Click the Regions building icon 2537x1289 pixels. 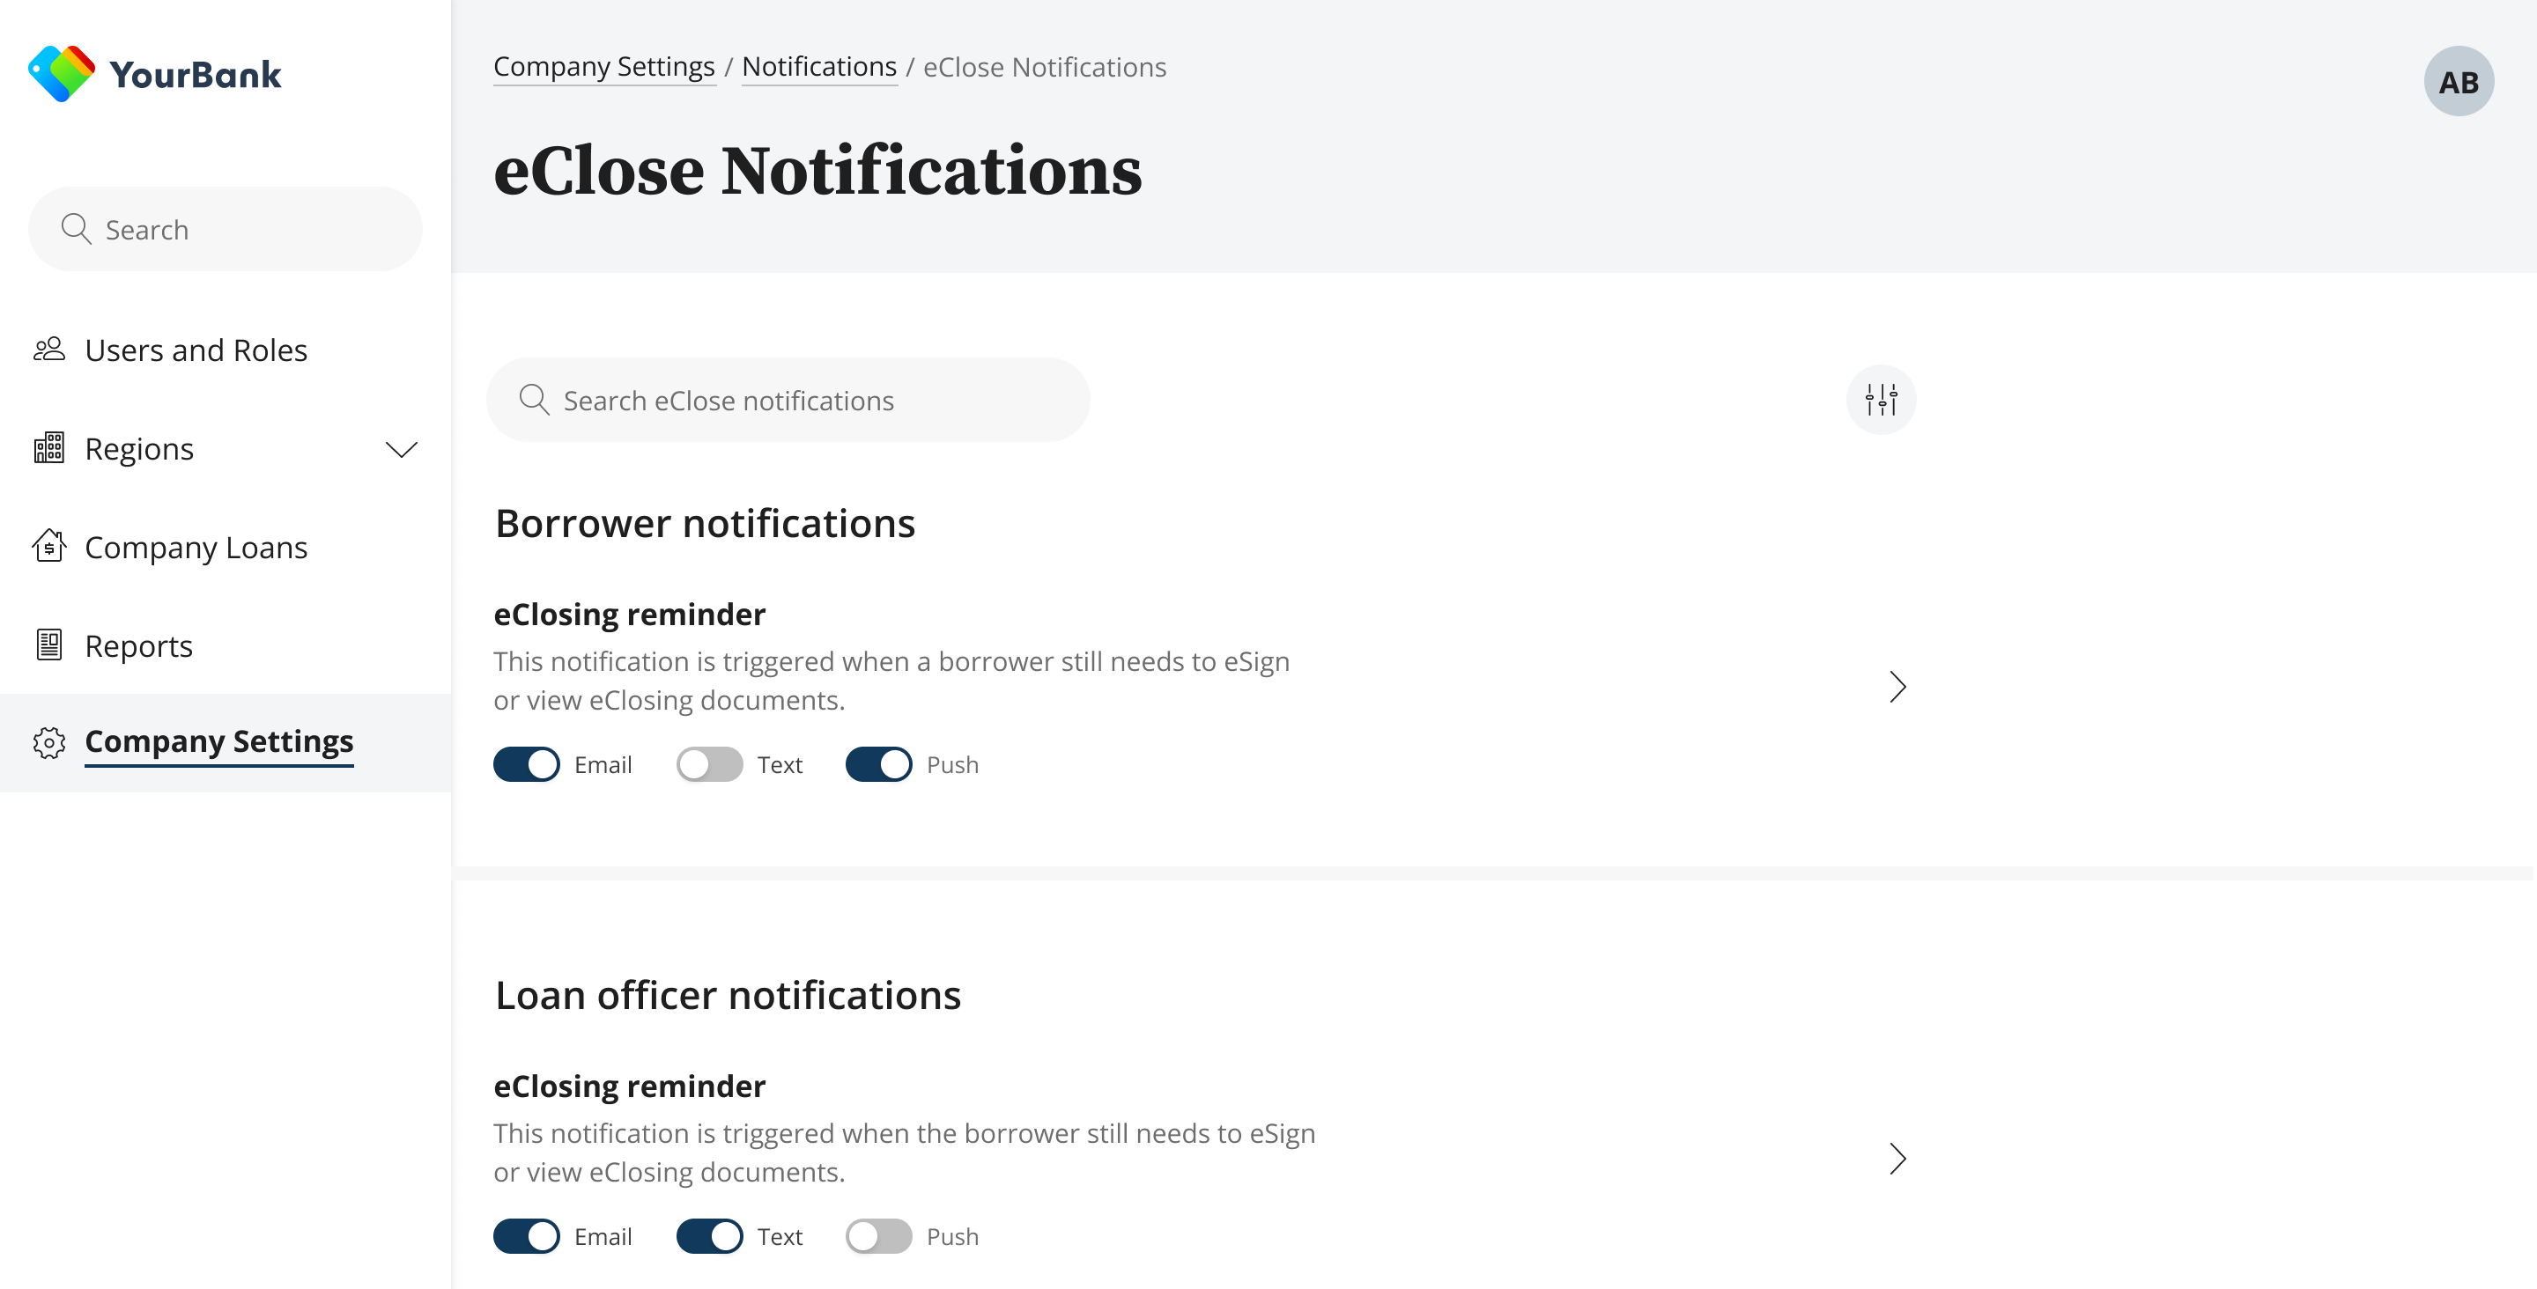(49, 448)
